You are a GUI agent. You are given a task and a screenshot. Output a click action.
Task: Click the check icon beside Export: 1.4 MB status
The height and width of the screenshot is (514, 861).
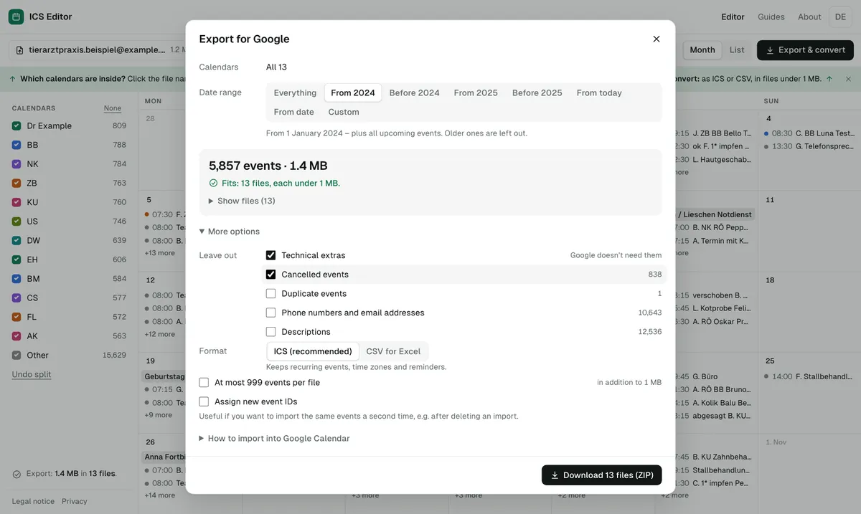point(17,474)
